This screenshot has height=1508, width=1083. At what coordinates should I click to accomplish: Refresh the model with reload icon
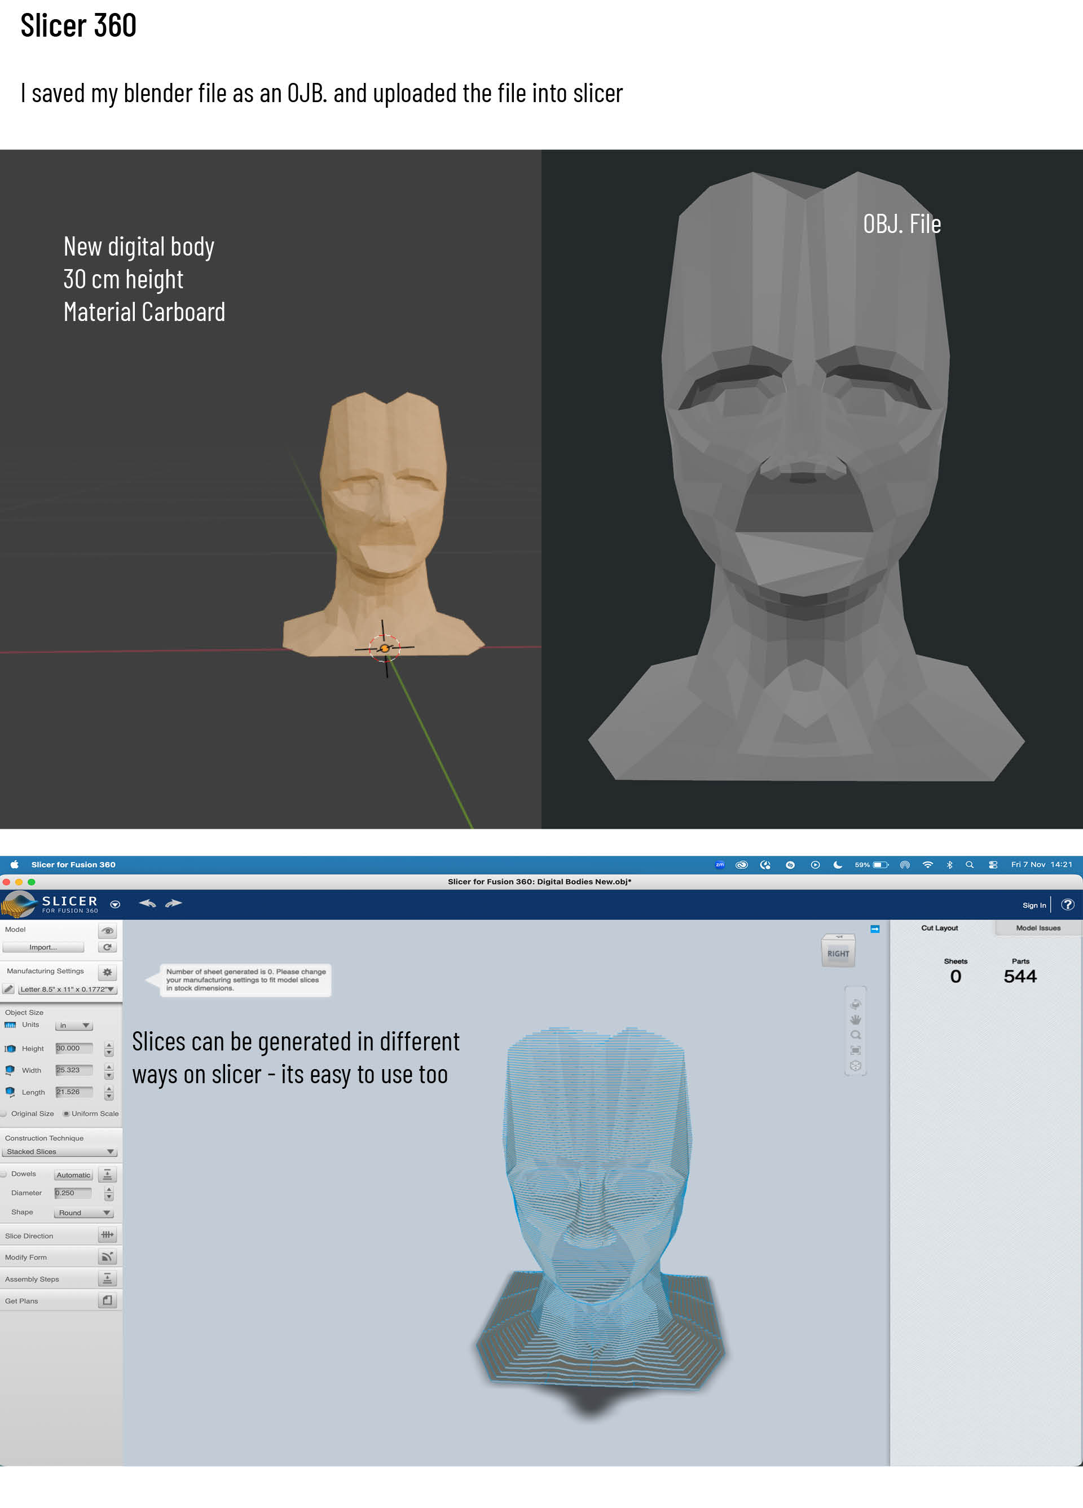[x=107, y=947]
